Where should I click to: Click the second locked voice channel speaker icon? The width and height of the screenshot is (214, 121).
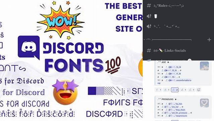click(x=149, y=26)
